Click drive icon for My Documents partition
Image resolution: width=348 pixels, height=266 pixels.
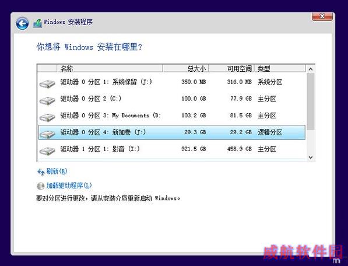tap(47, 117)
